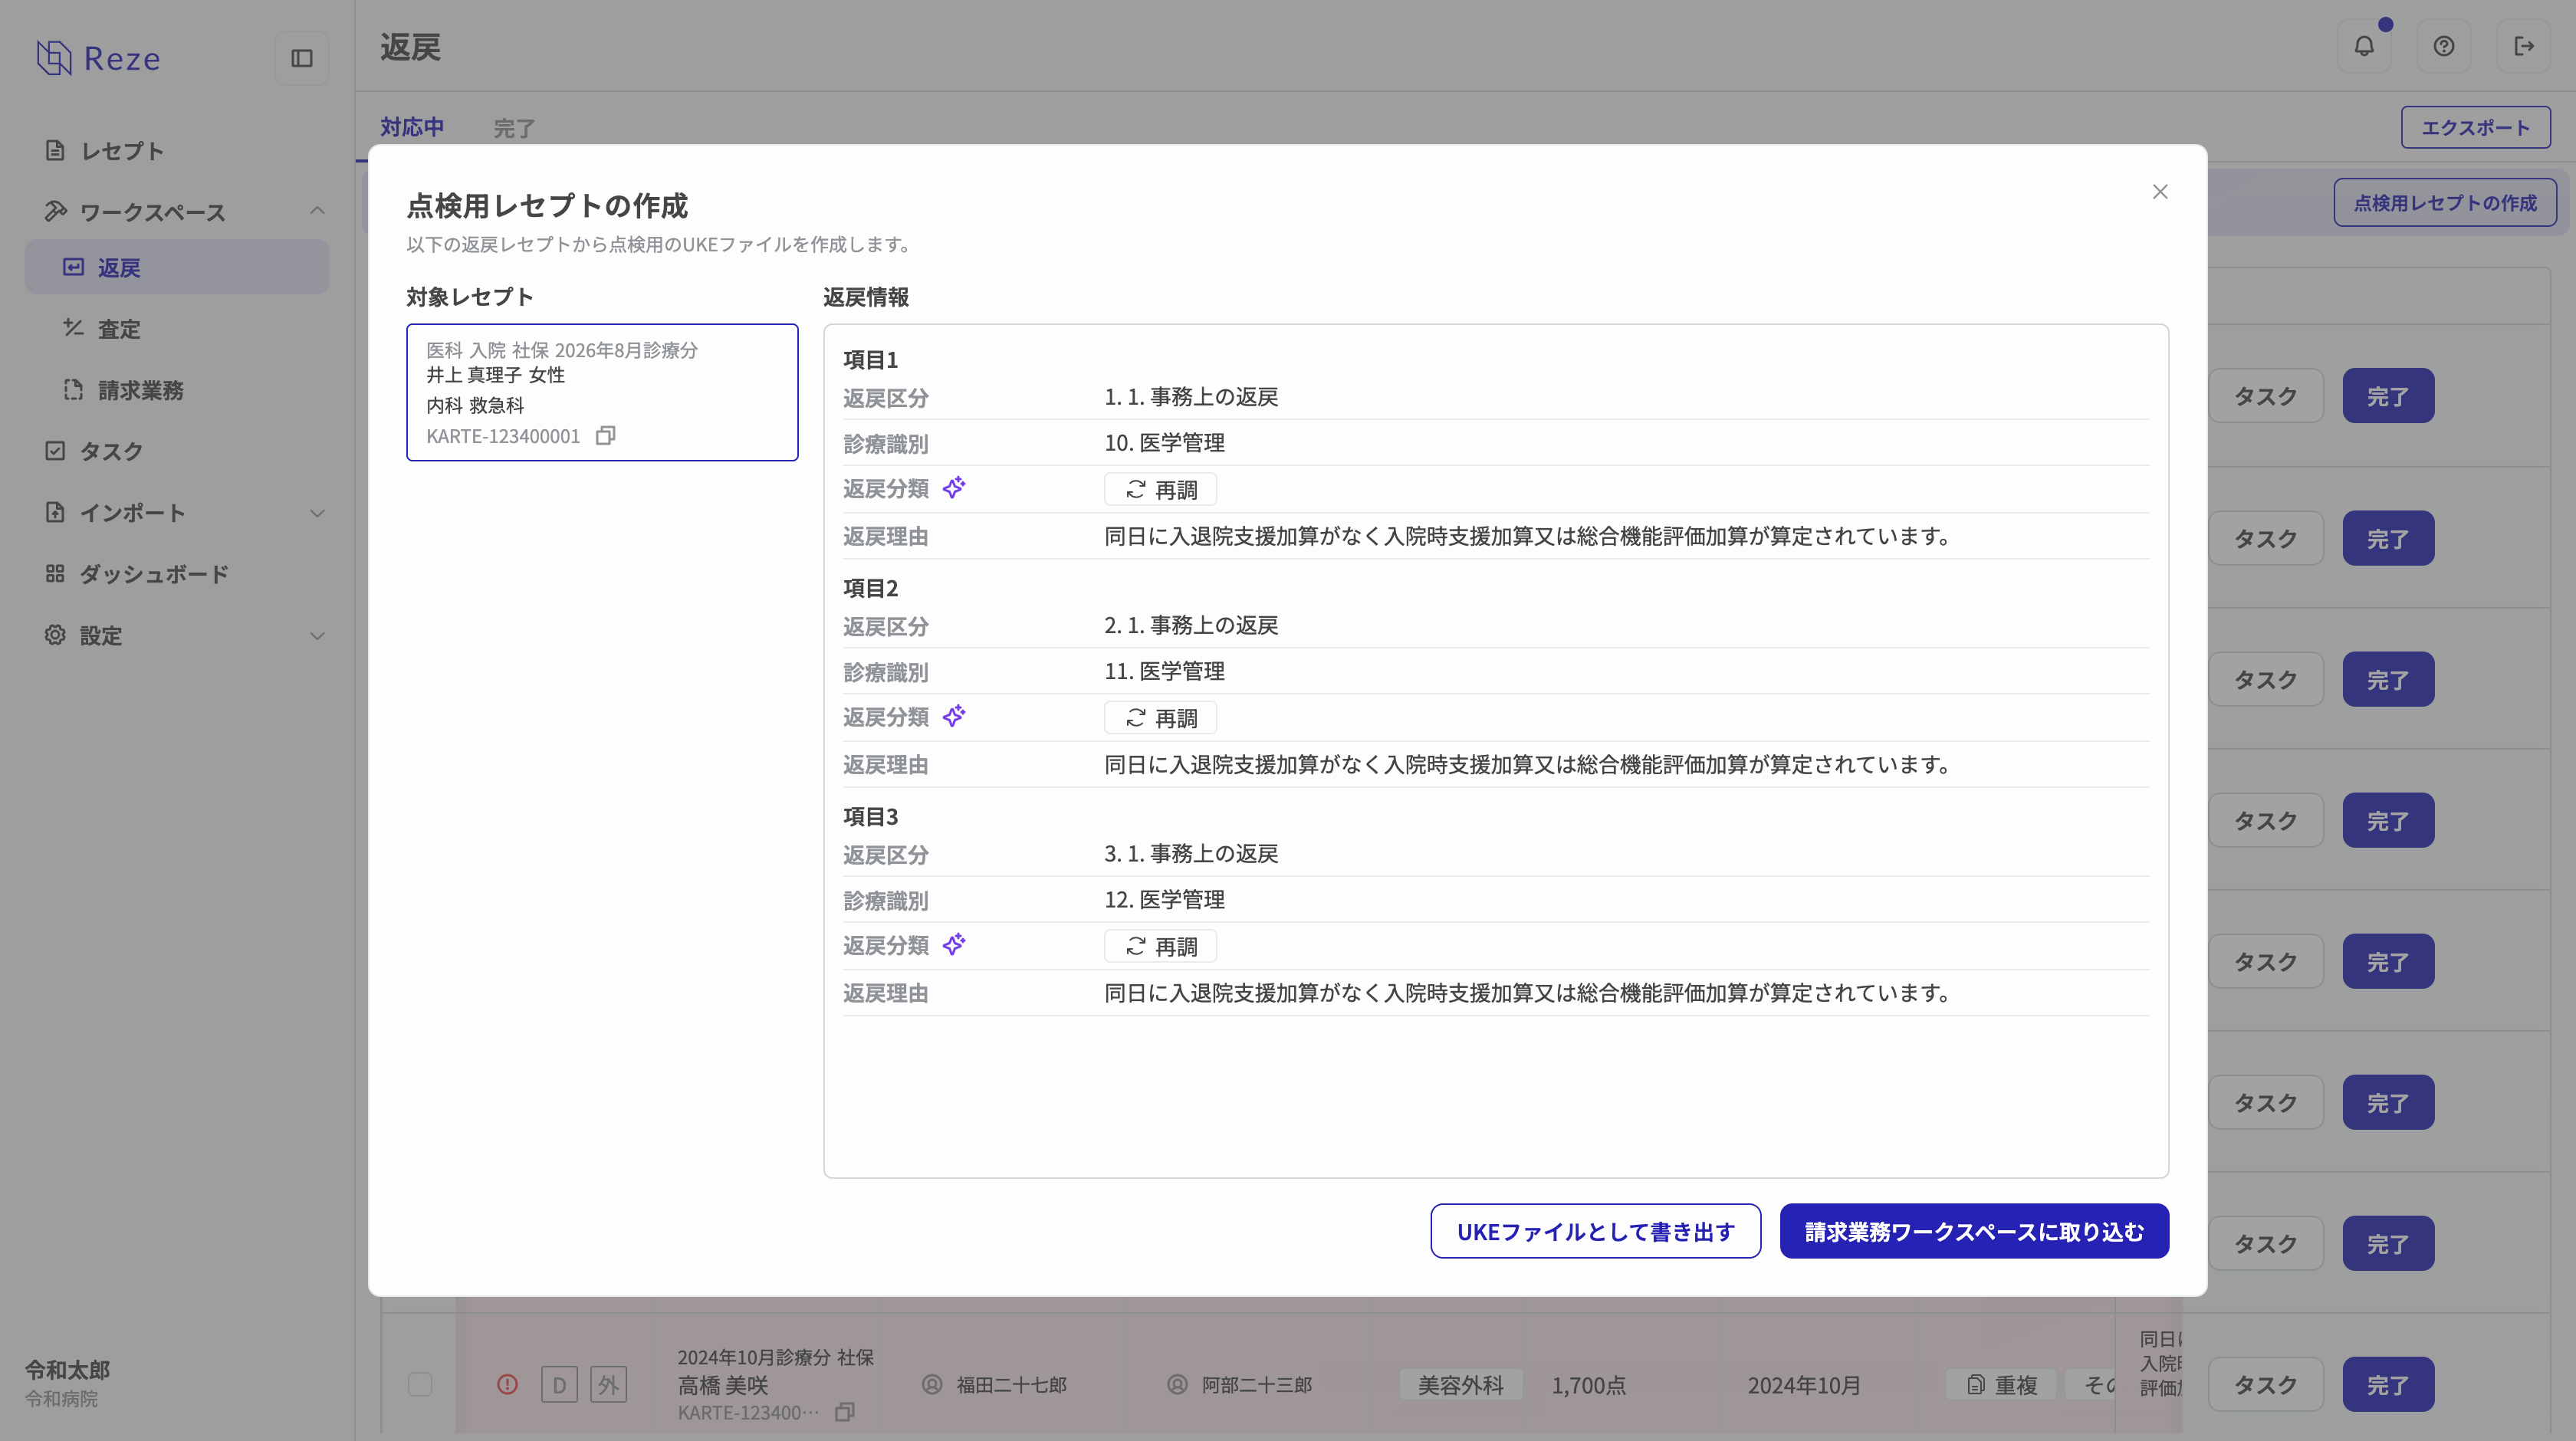Click the 再調 button in 項目3

tap(1160, 946)
